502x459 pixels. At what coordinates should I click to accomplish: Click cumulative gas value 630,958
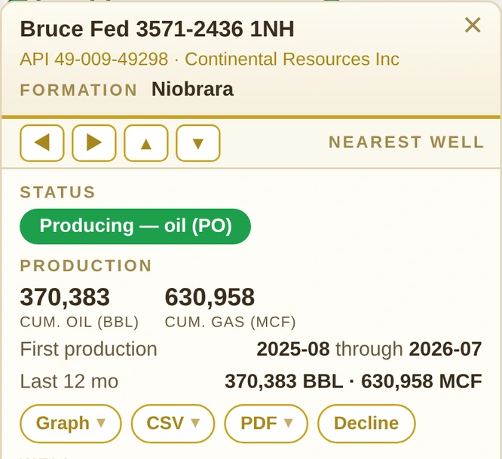(210, 297)
